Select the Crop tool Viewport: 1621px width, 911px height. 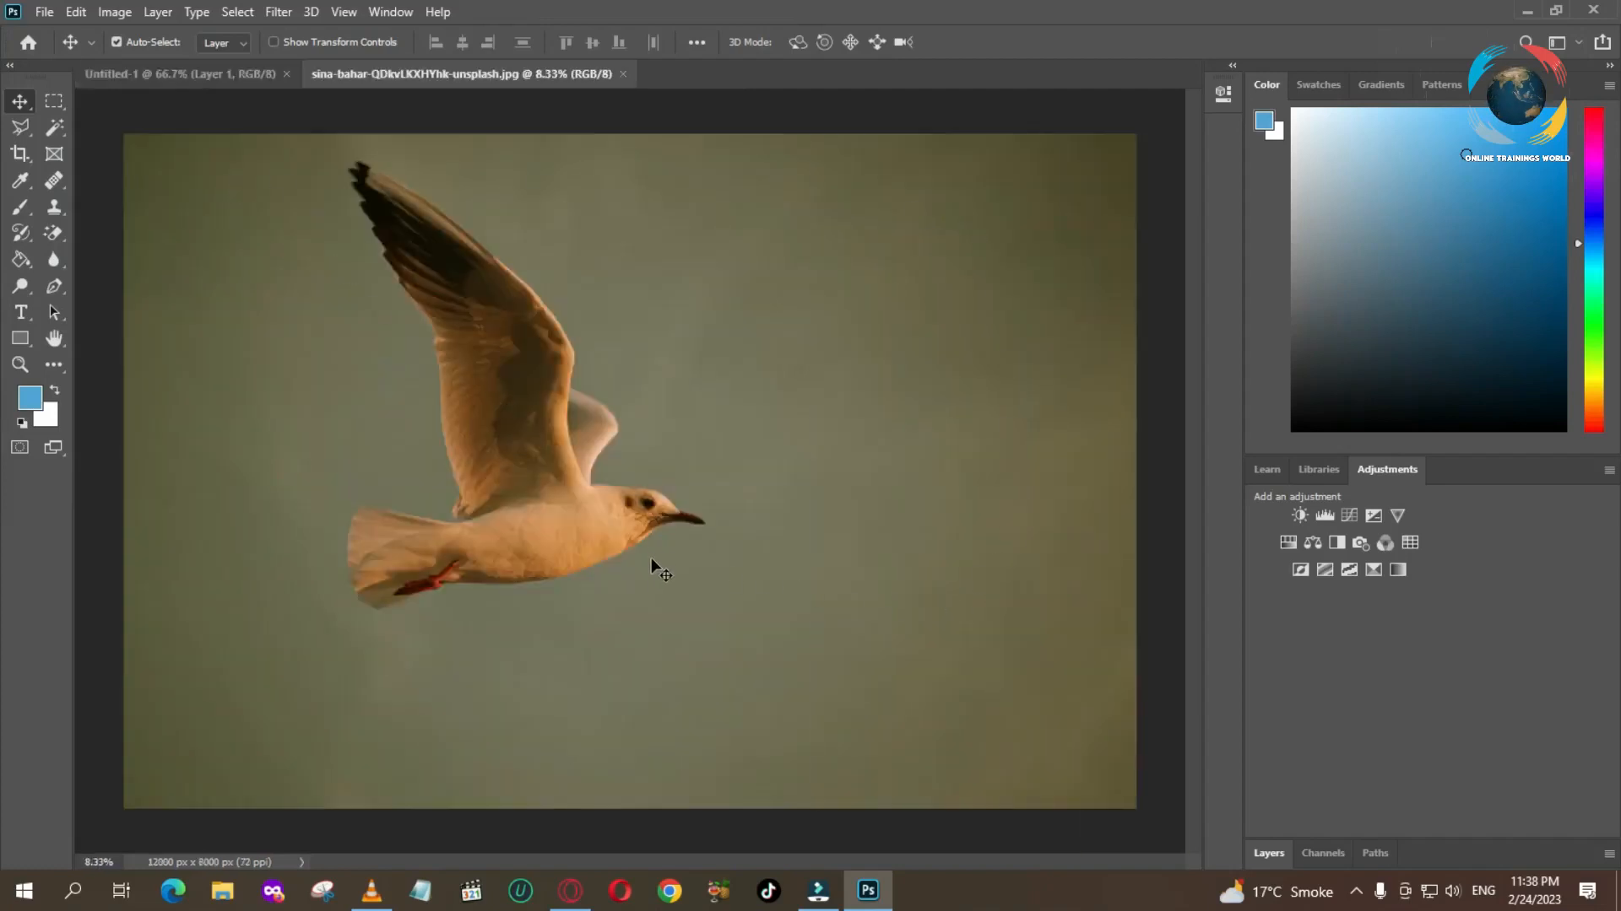pos(20,154)
